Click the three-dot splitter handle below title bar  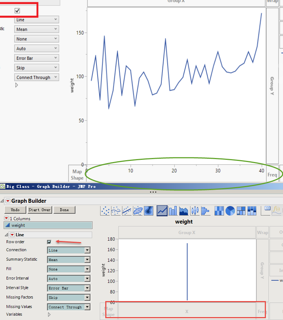point(153,192)
